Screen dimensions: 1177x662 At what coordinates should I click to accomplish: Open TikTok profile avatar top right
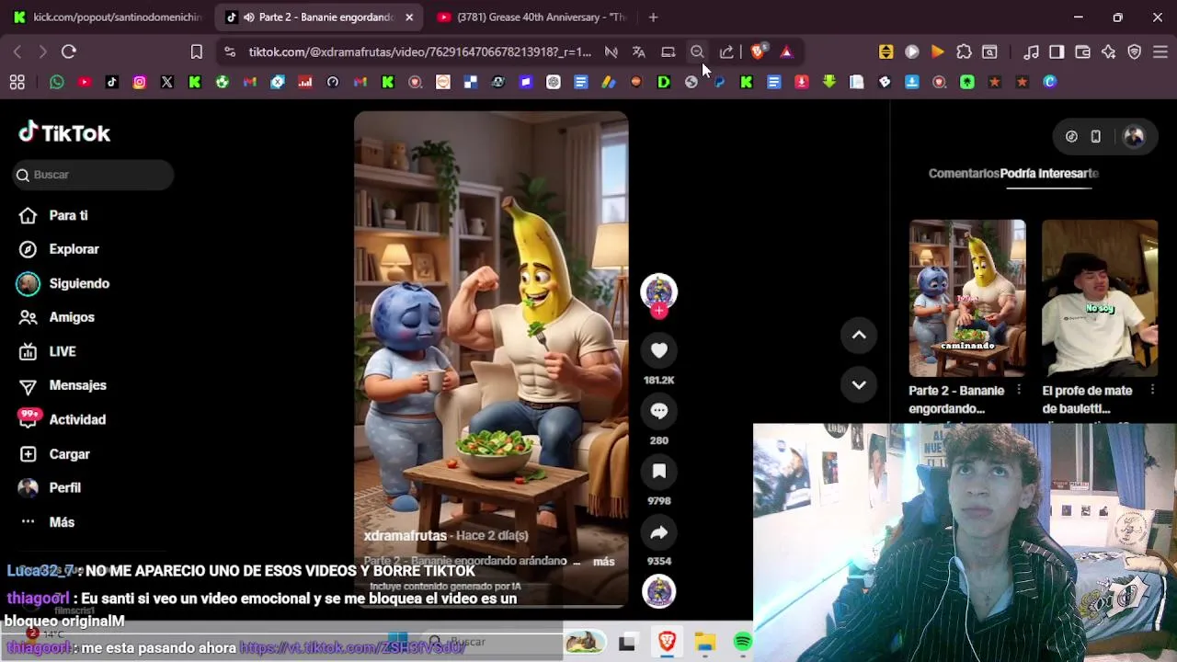[x=1134, y=136]
